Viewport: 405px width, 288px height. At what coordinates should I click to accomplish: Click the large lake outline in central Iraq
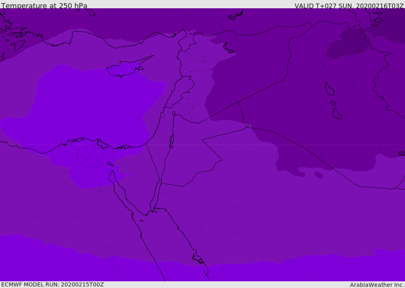pyautogui.click(x=329, y=89)
